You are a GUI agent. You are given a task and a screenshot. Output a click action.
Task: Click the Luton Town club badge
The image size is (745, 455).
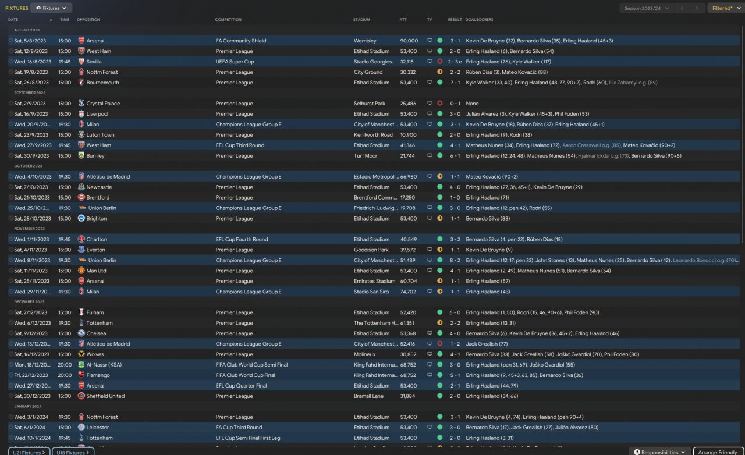pos(81,135)
